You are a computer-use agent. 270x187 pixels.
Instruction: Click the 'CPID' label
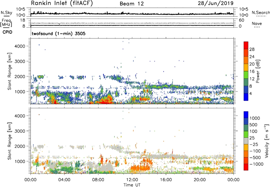click(7, 32)
